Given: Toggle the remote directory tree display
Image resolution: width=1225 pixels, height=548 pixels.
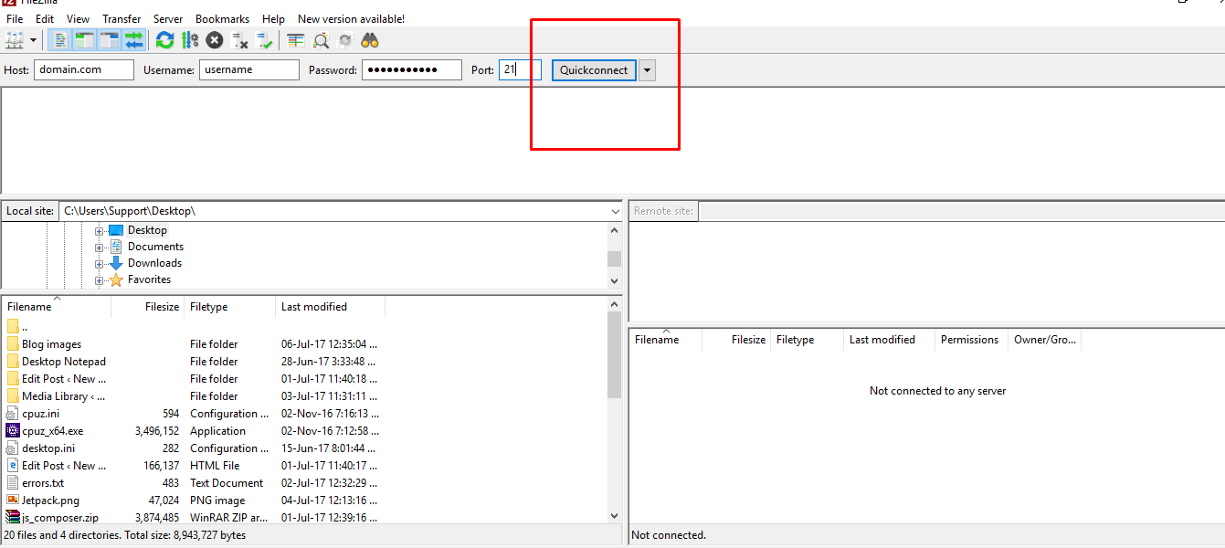Looking at the screenshot, I should [110, 40].
